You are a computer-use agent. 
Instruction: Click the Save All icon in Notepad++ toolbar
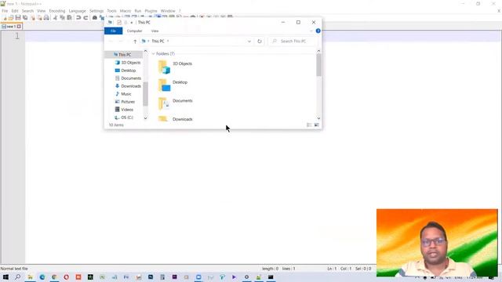25,17
